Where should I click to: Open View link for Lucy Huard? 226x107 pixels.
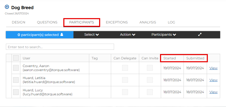(213, 92)
